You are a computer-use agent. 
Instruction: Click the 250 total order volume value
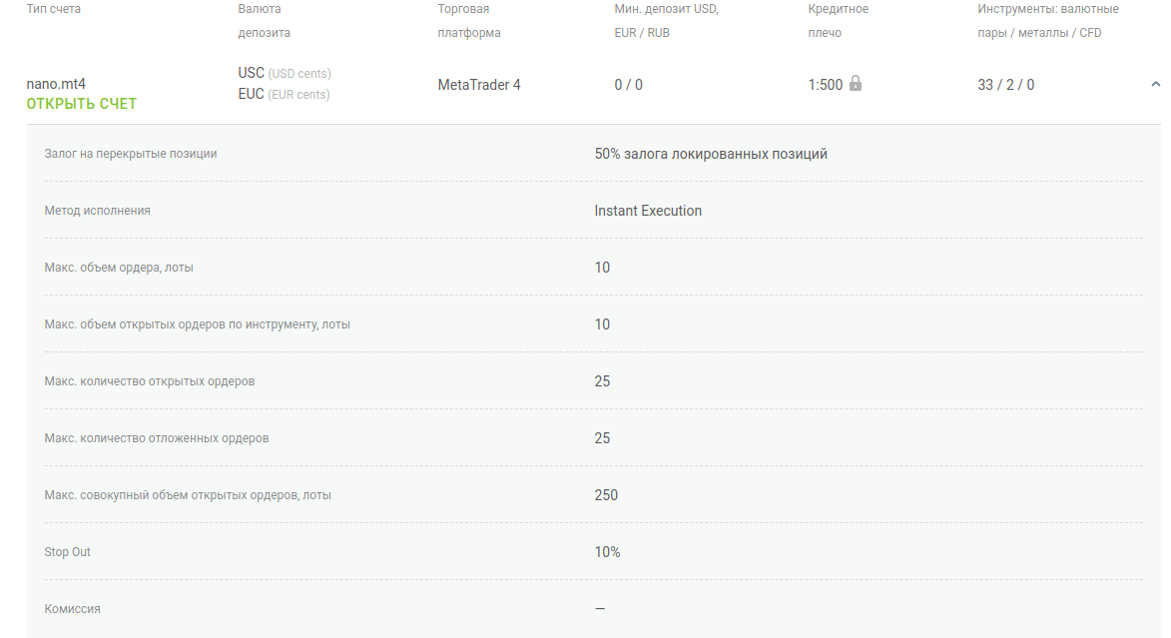[x=606, y=495]
